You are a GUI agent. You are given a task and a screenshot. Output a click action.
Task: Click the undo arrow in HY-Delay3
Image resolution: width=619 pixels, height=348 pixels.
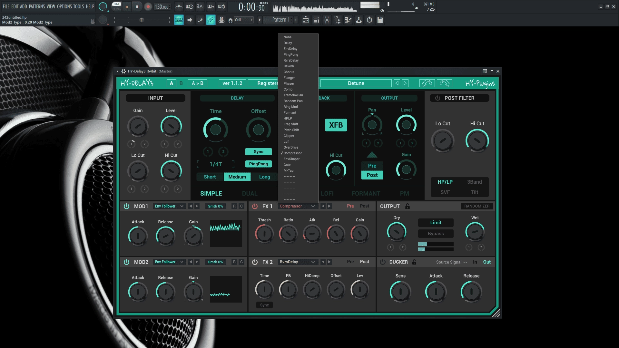coord(427,83)
